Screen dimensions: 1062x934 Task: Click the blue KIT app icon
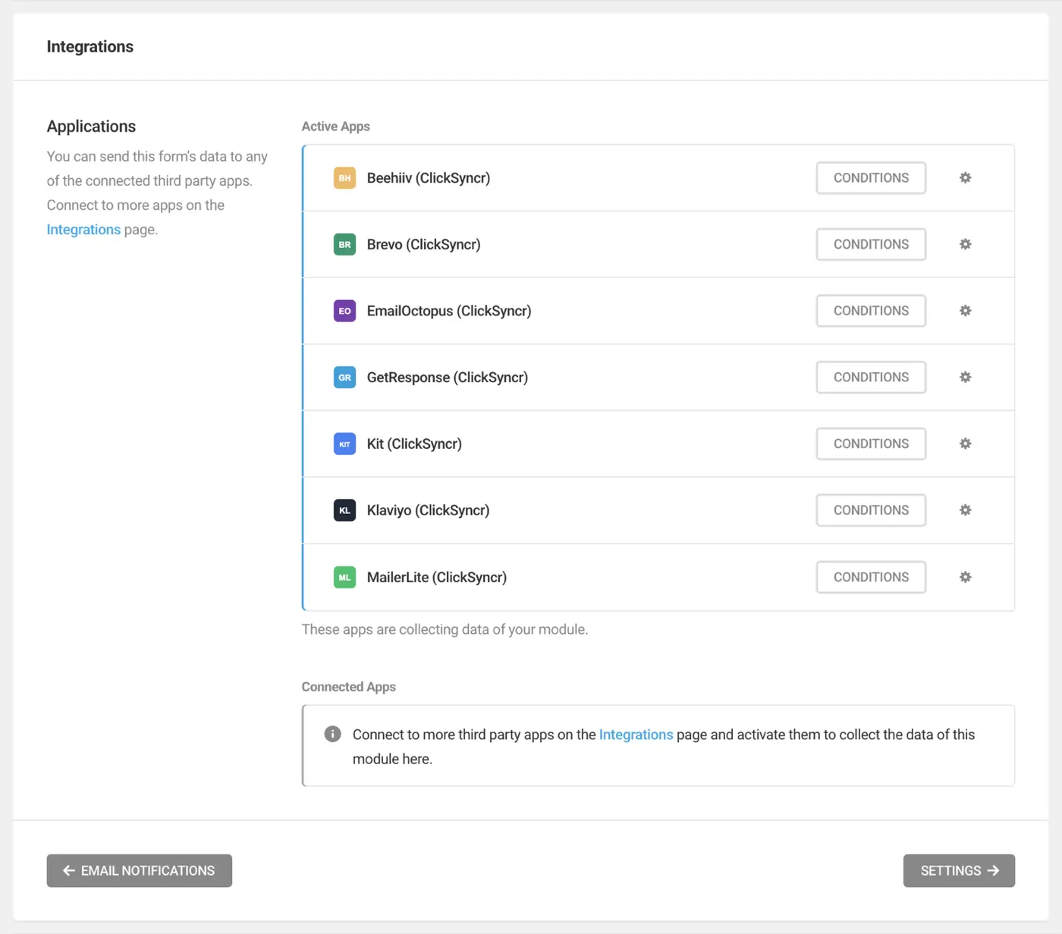click(344, 443)
